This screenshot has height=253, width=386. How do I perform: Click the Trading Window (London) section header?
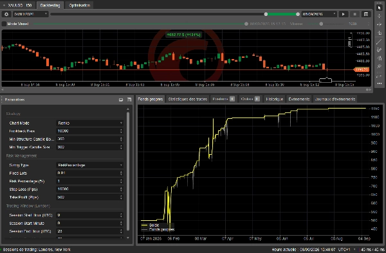point(28,206)
